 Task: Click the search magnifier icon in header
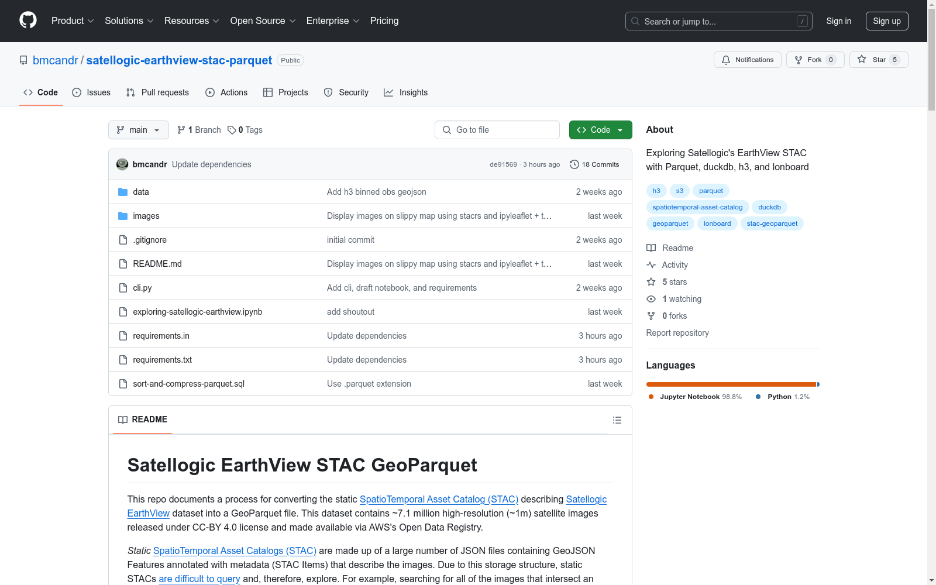(x=635, y=21)
